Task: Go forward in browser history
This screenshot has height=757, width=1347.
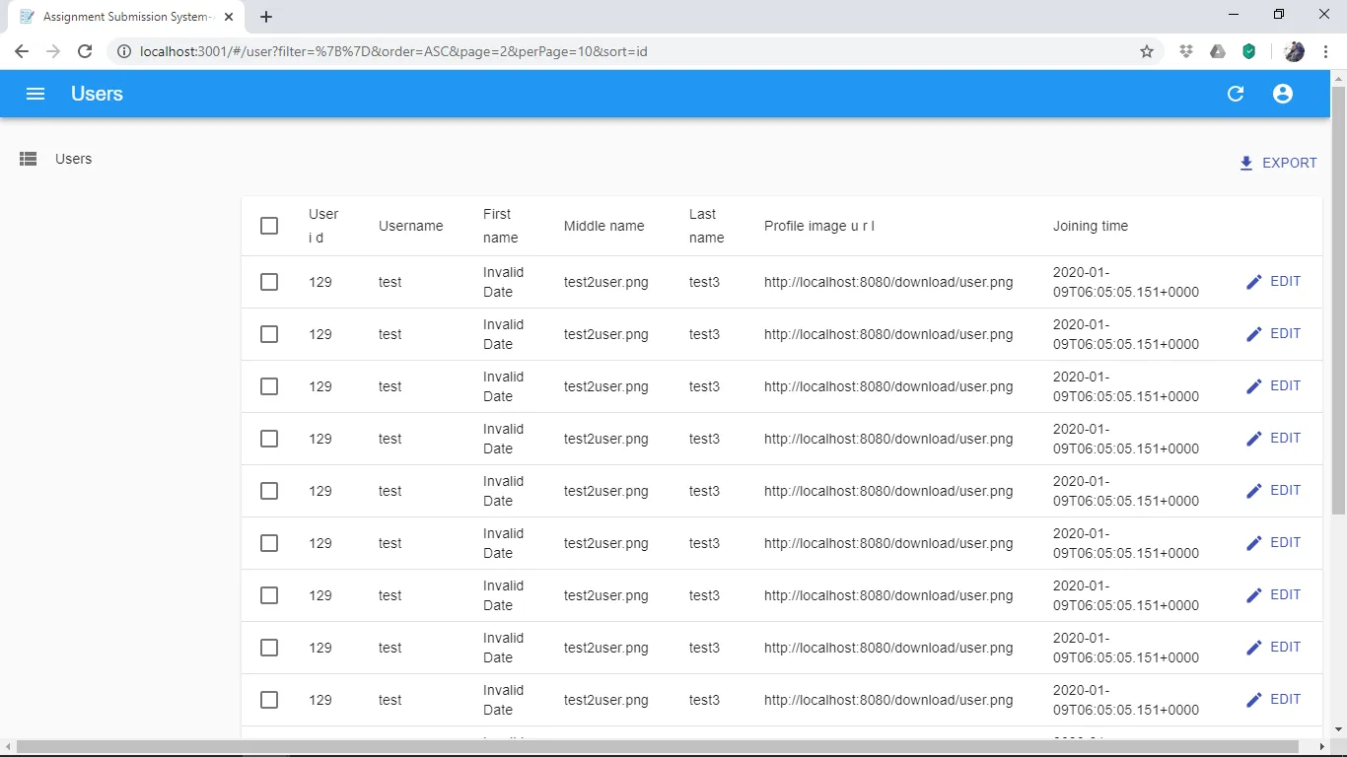Action: tap(53, 51)
